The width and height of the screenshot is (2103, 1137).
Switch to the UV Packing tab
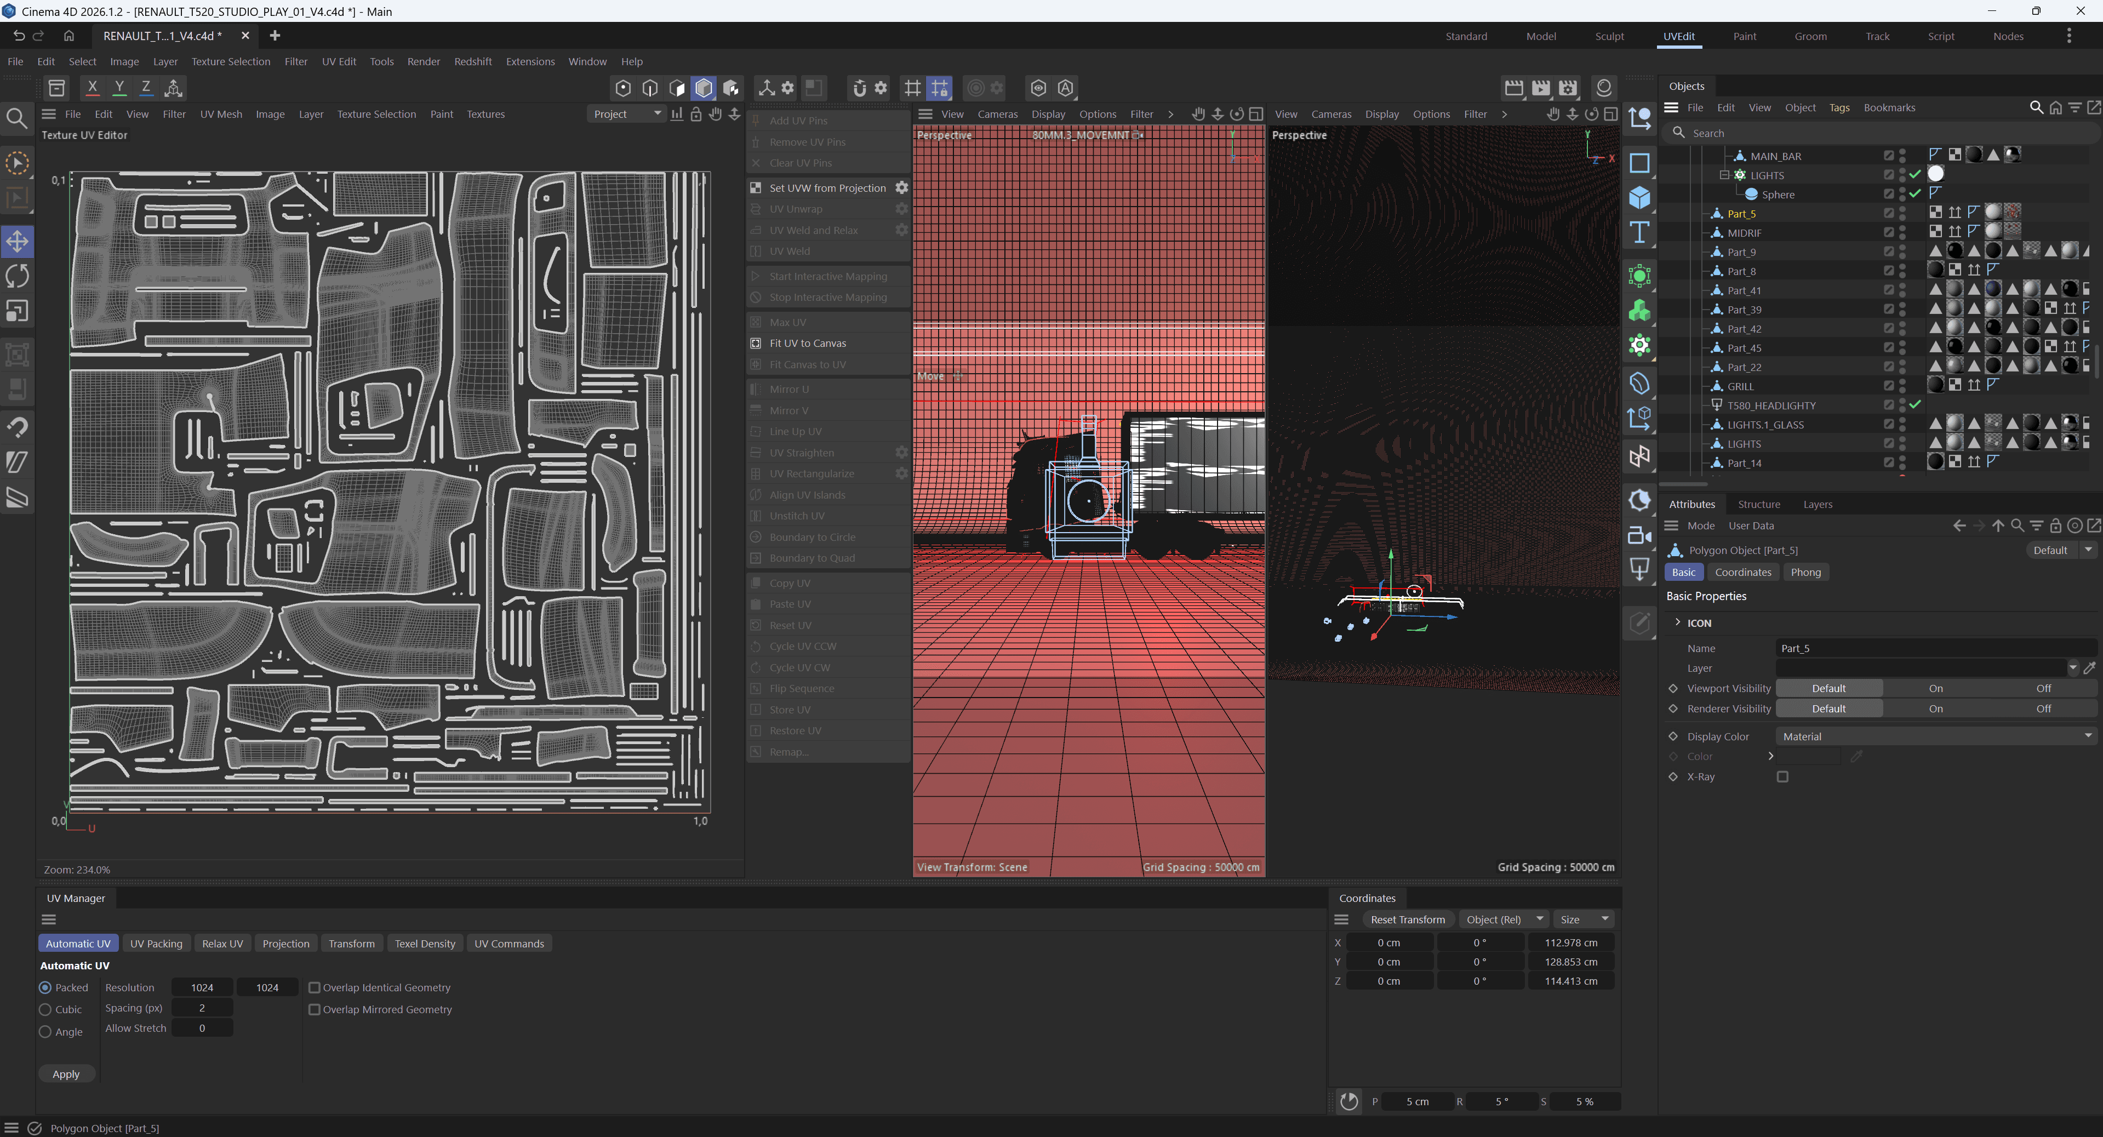(x=156, y=944)
